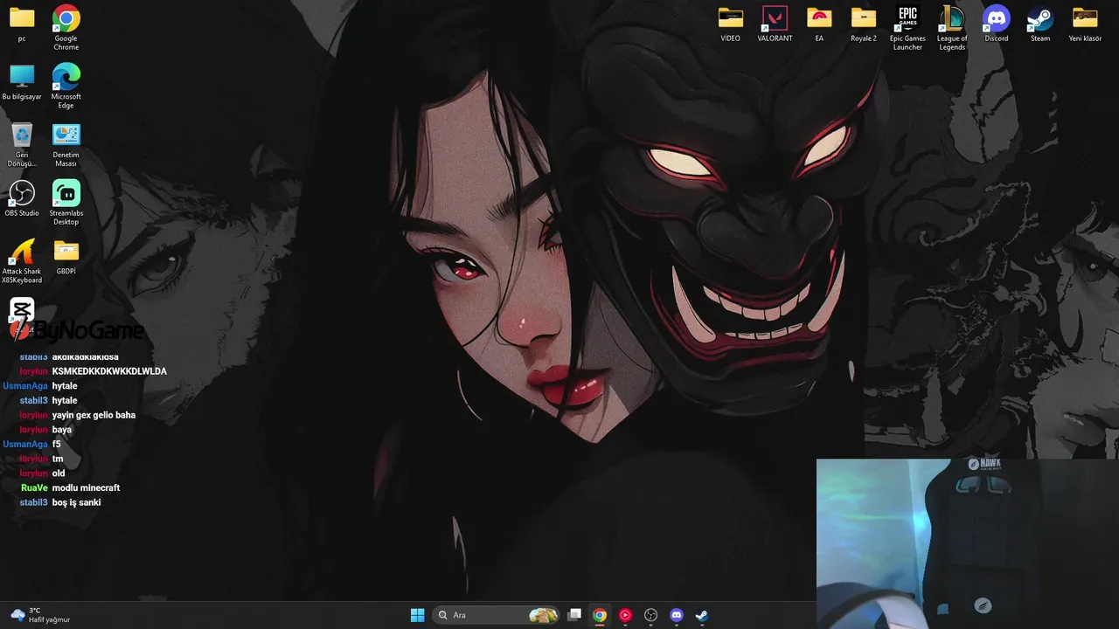Open Steam from the taskbar
The image size is (1119, 629).
point(701,615)
